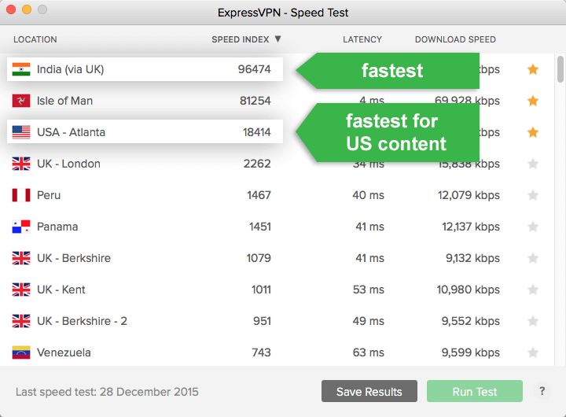
Task: Favorite Venezuela with star
Action: 533,352
